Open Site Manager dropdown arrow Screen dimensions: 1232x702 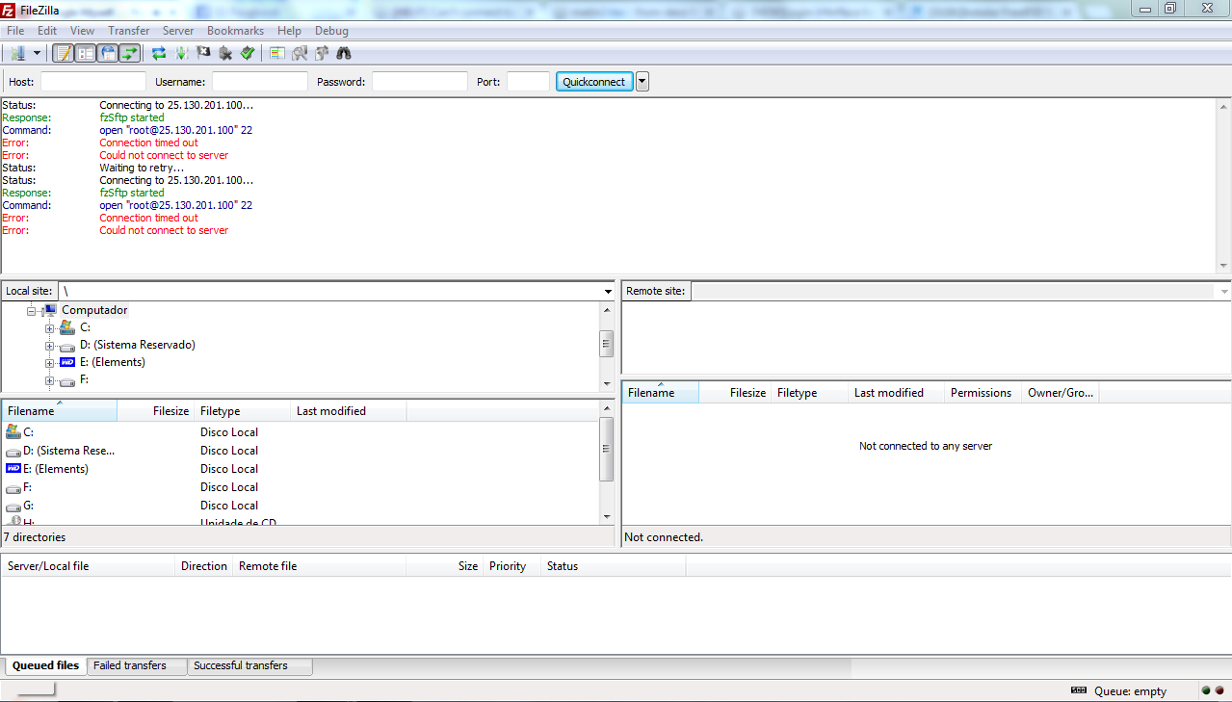tap(38, 53)
